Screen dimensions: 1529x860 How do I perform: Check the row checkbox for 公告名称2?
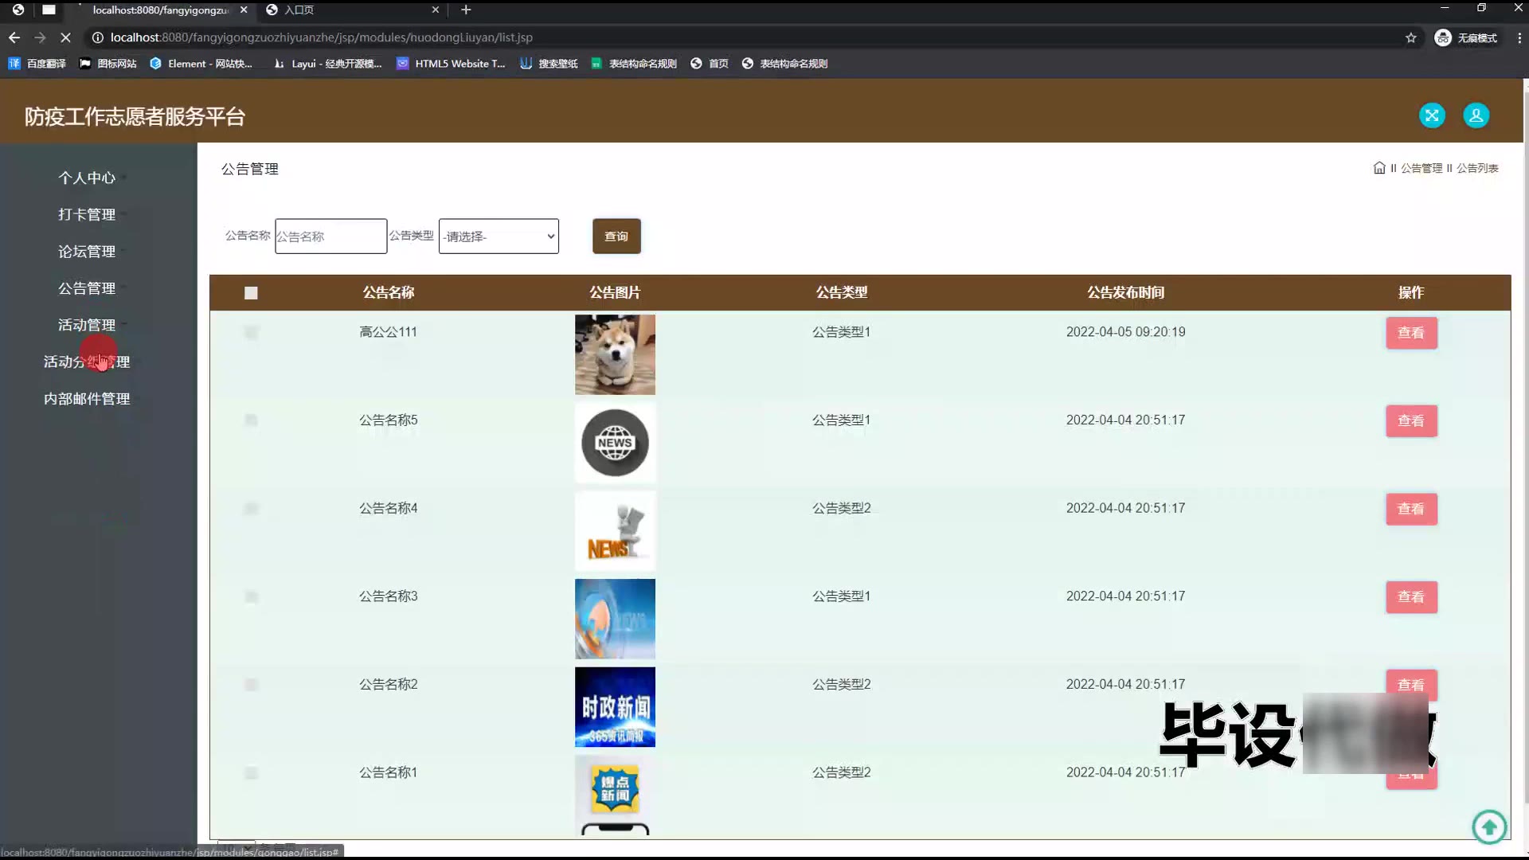(x=251, y=684)
